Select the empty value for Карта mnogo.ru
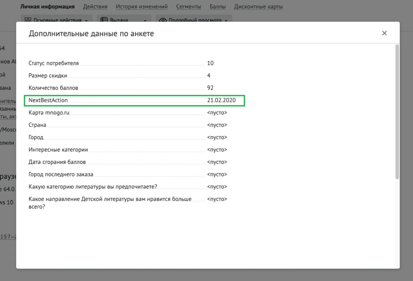 coord(217,113)
